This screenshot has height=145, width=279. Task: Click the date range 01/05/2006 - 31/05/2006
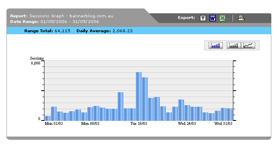(x=70, y=22)
